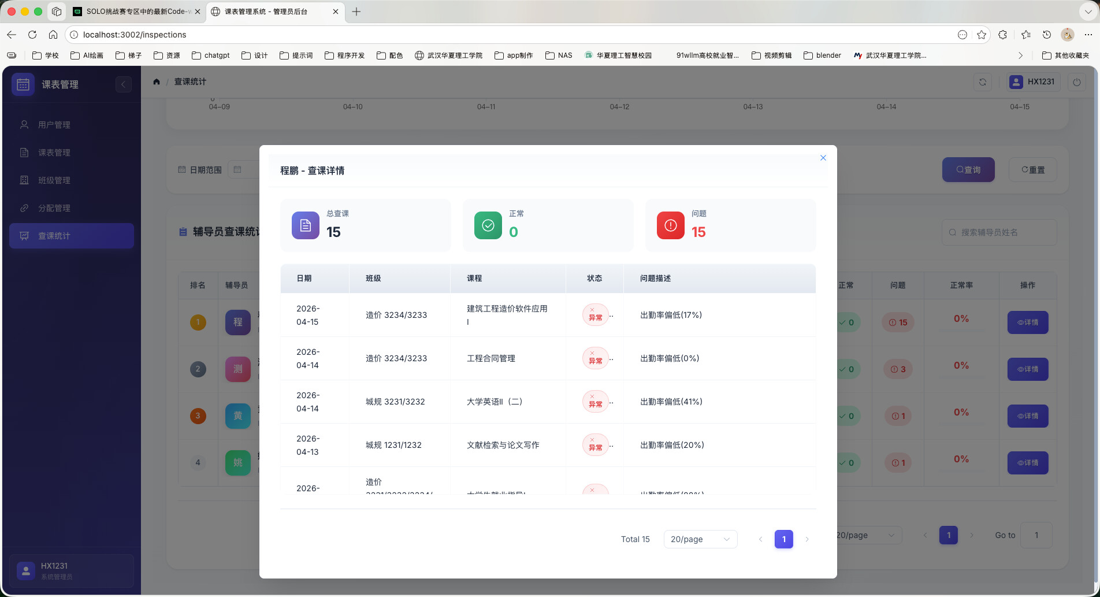Reload the page using browser refresh button
This screenshot has height=597, width=1100.
pos(32,35)
